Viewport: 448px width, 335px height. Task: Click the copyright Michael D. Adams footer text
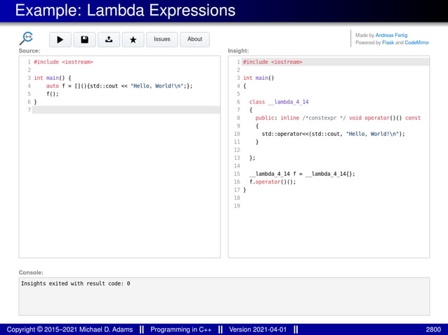coord(70,329)
